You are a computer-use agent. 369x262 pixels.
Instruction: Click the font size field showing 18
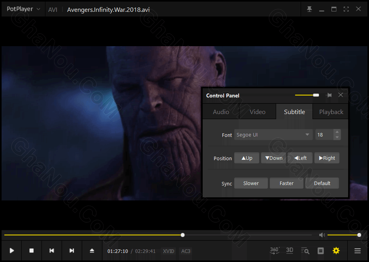pyautogui.click(x=324, y=135)
